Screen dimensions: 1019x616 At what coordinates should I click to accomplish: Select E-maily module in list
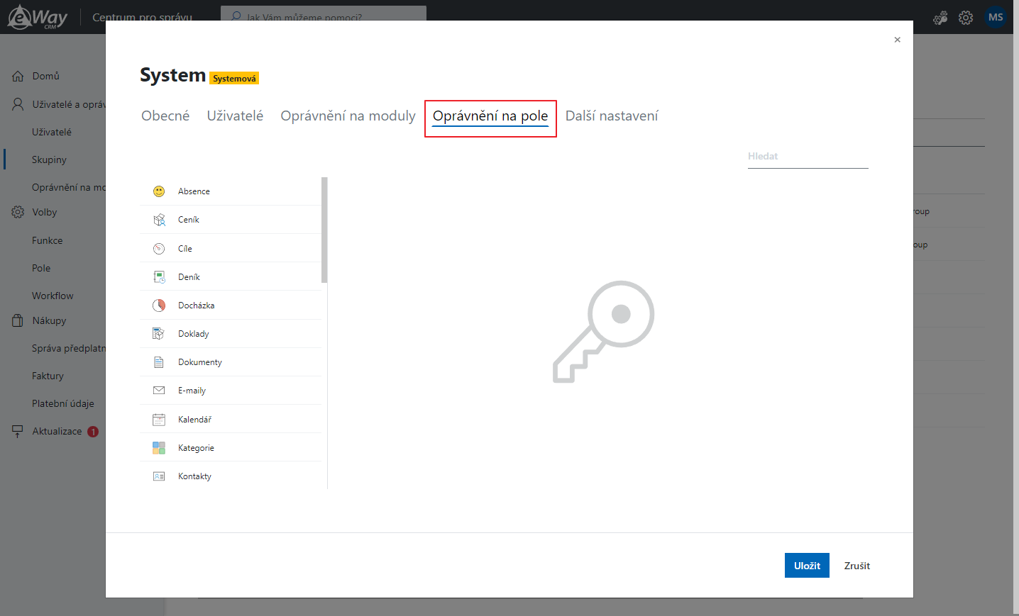(230, 391)
